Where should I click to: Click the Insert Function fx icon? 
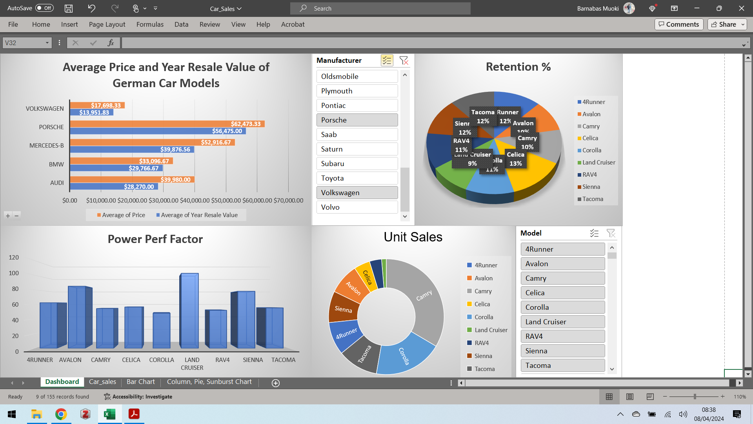[x=111, y=42]
